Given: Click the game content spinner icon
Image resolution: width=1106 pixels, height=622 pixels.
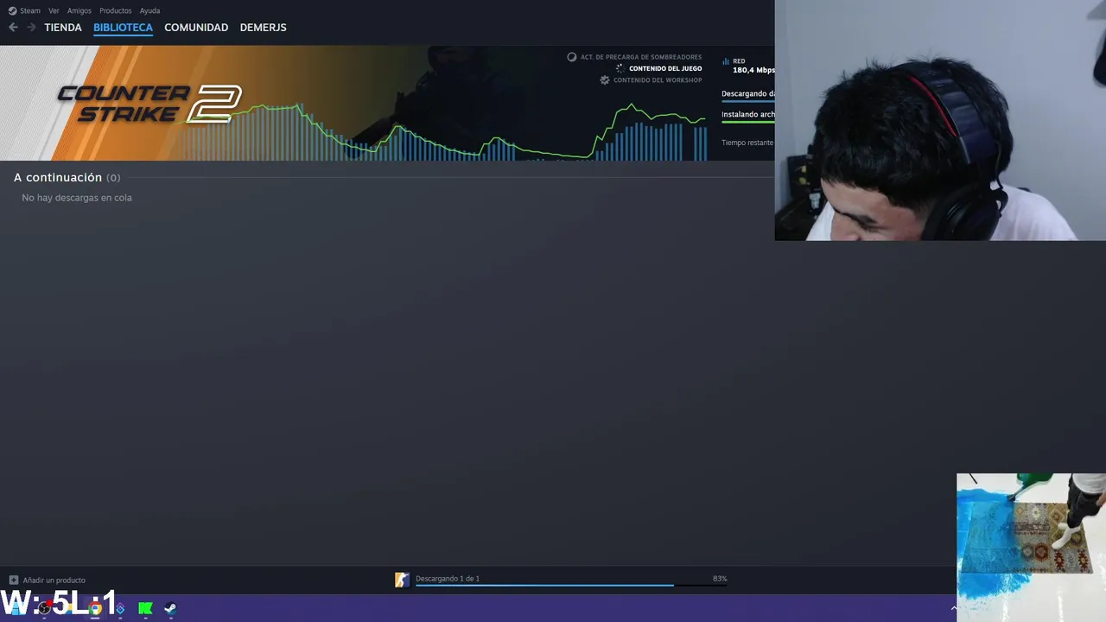Looking at the screenshot, I should click(620, 68).
